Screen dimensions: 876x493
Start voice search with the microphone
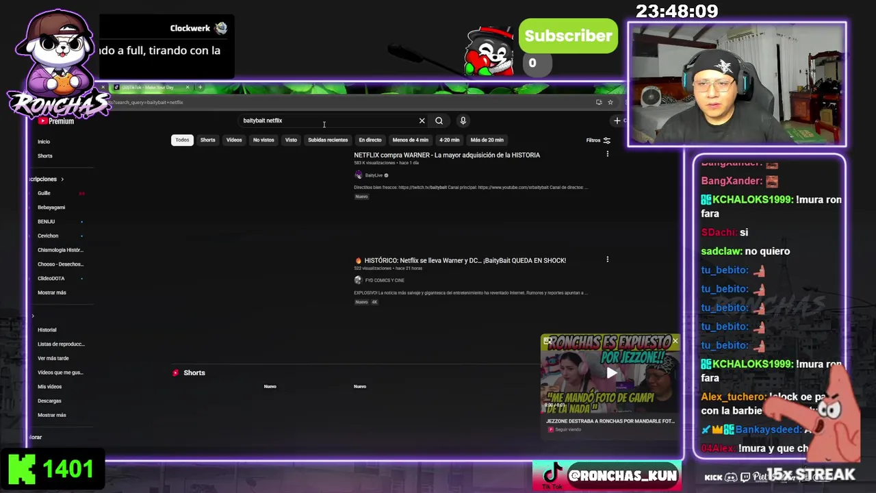pos(463,121)
